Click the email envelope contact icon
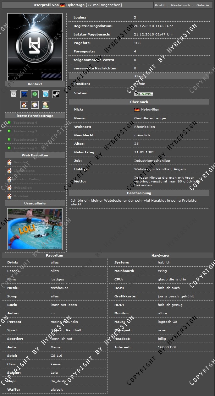This screenshot has width=215, height=396. 14,94
